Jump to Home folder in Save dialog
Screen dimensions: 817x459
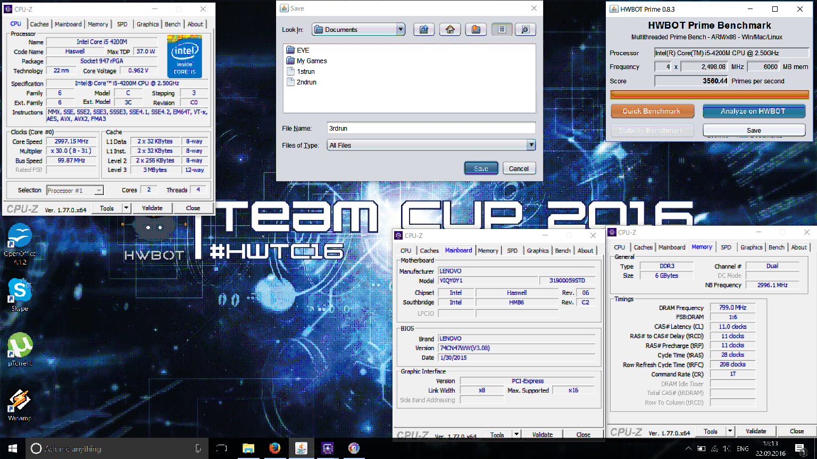click(450, 30)
